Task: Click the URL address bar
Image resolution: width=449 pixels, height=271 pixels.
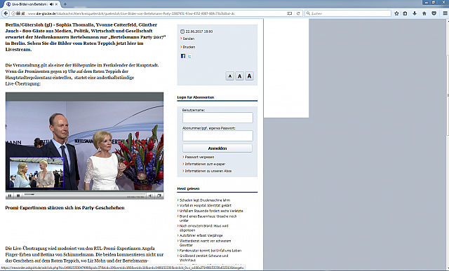Action: pyautogui.click(x=156, y=13)
